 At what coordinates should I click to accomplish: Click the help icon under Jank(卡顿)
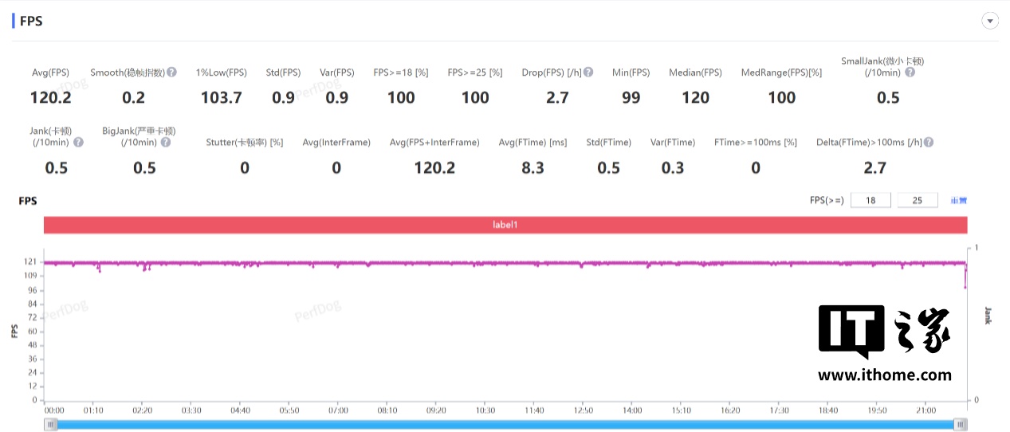[x=79, y=143]
